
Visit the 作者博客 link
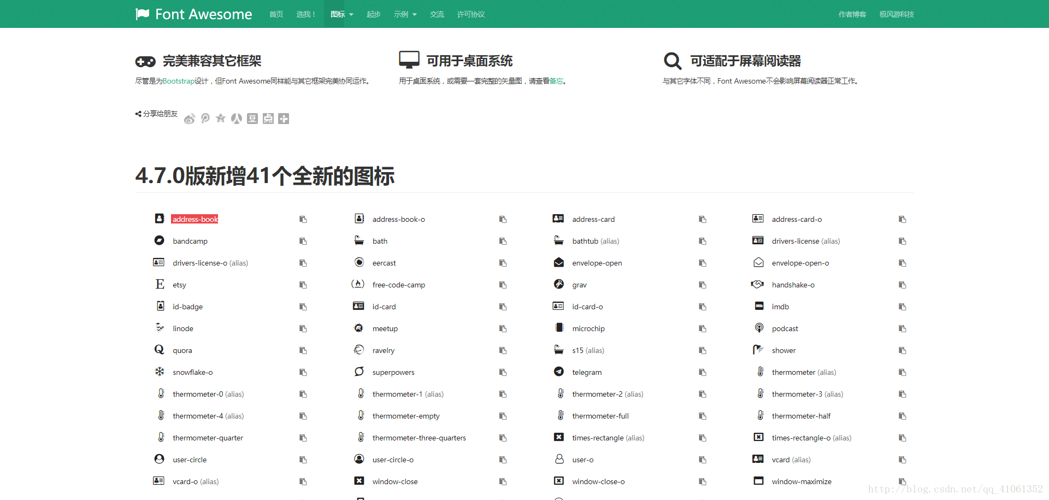(852, 14)
